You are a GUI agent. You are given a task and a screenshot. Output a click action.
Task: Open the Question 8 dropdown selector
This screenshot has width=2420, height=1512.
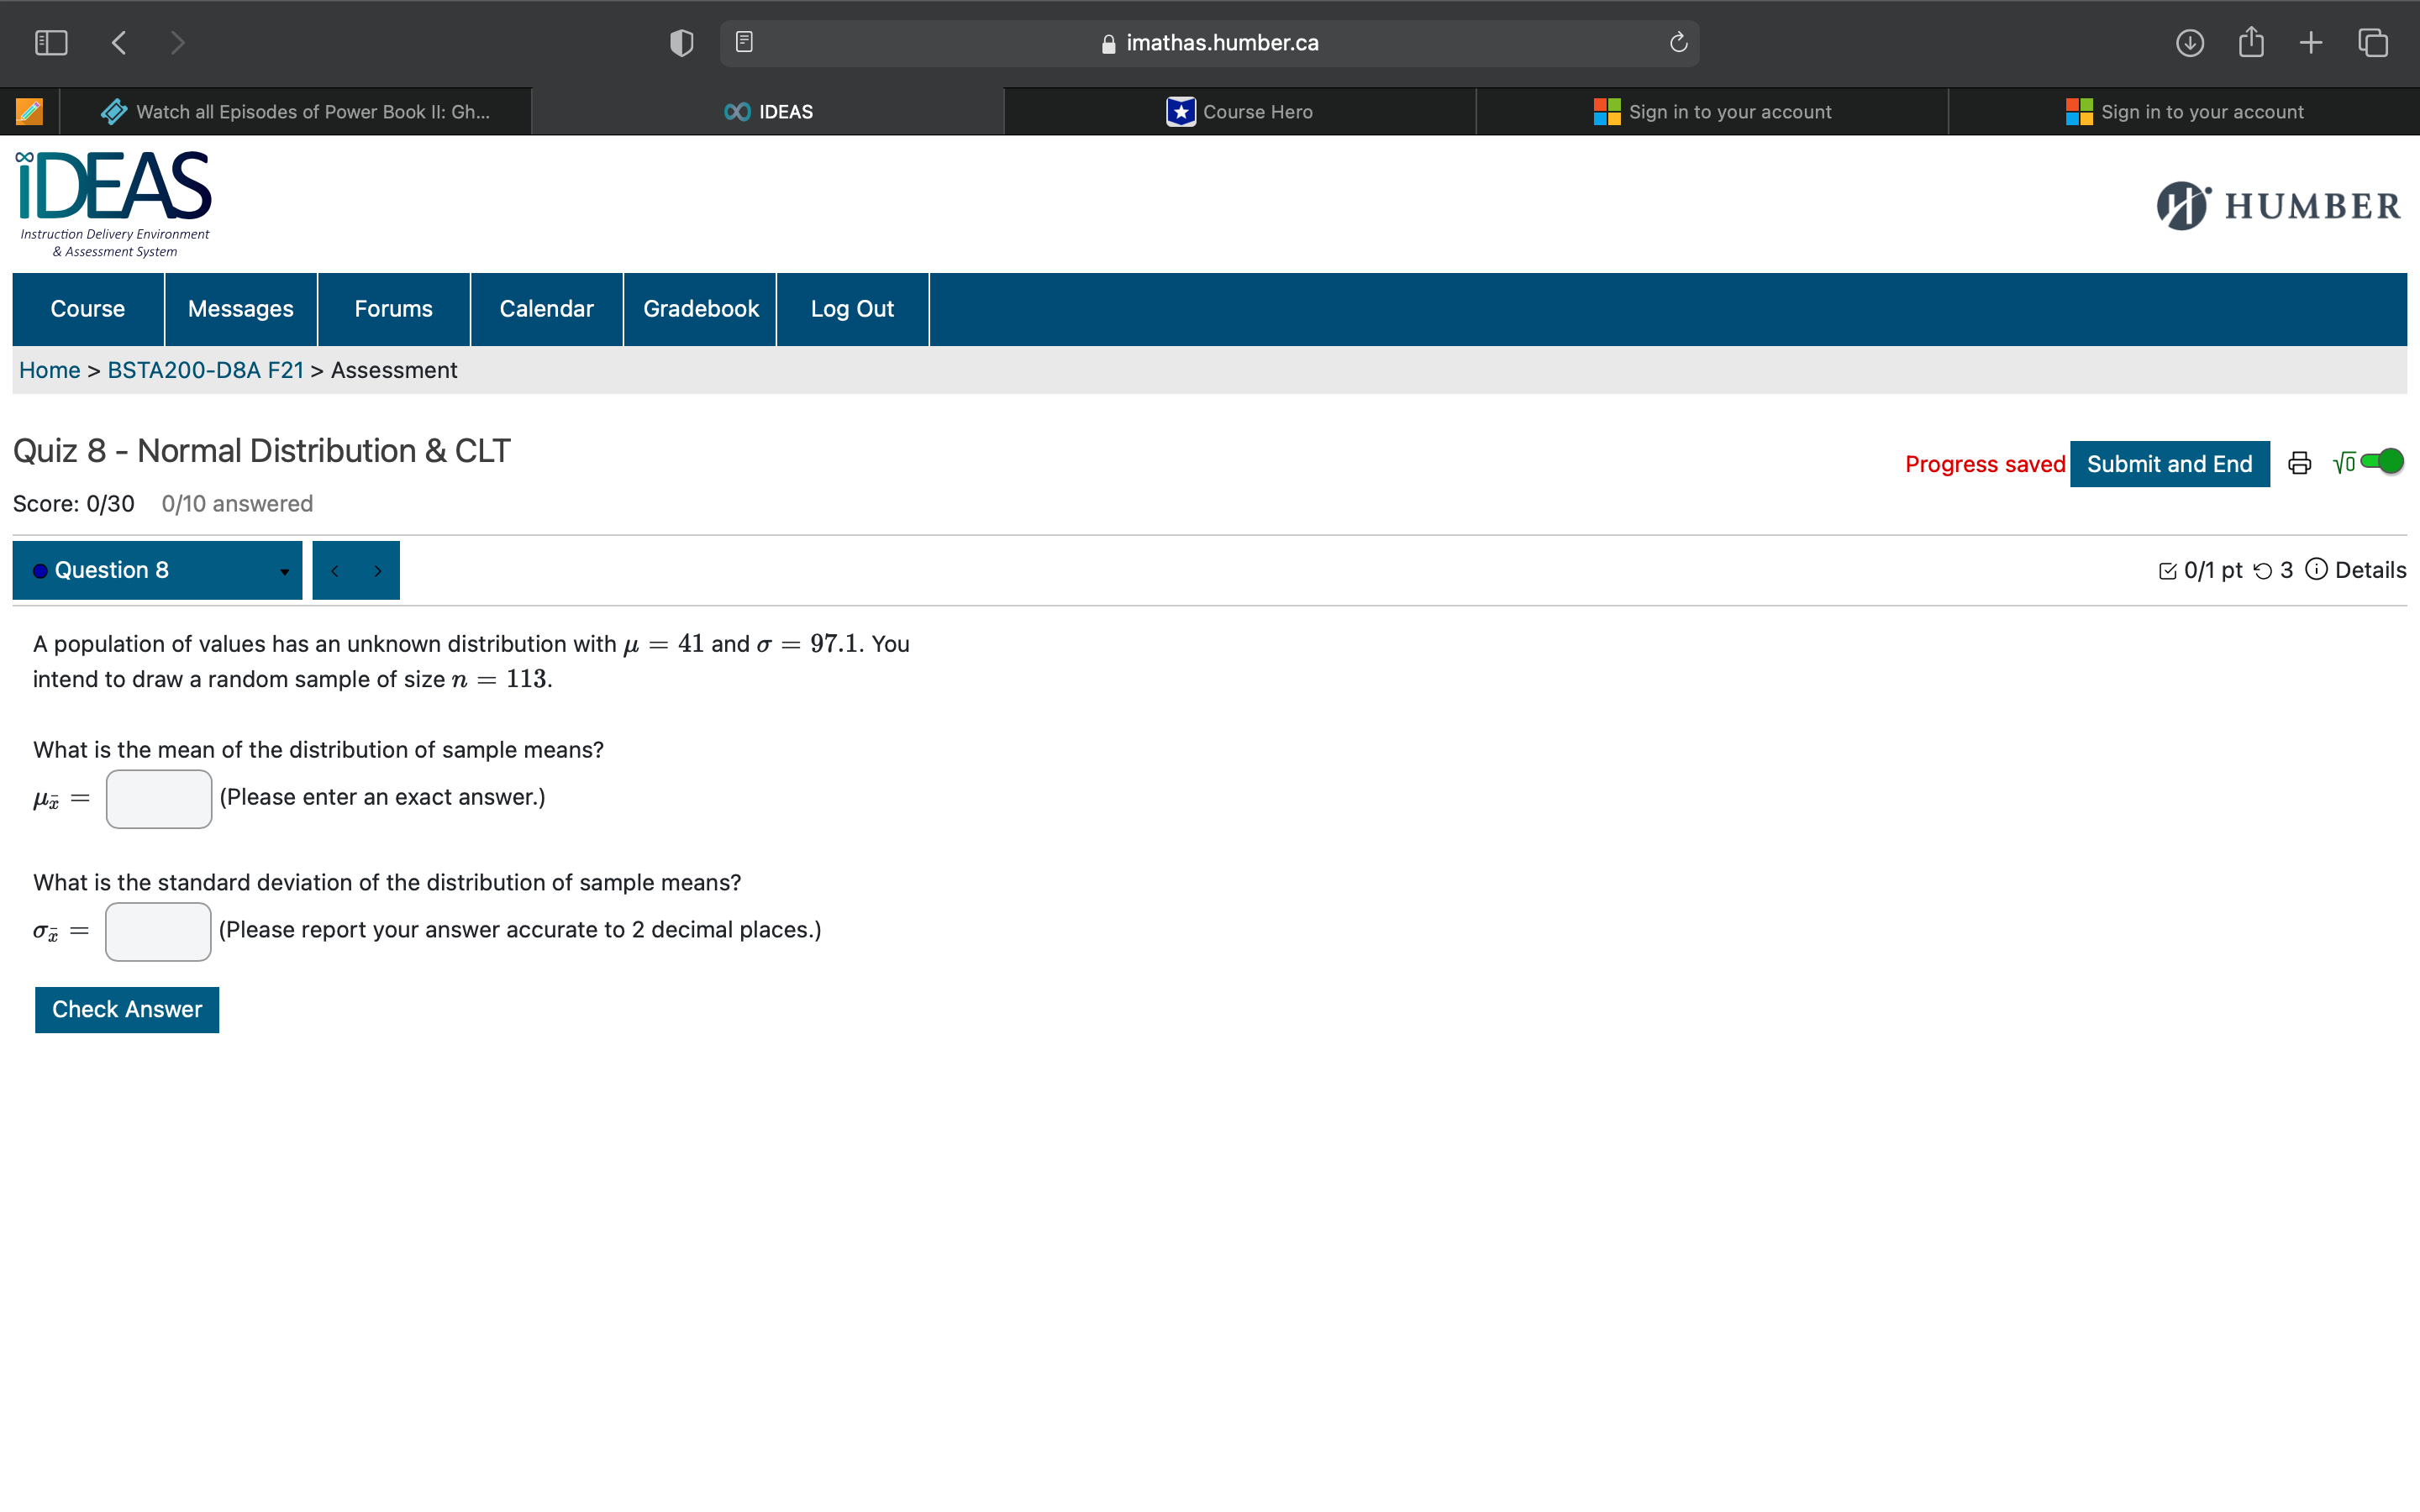coord(157,570)
